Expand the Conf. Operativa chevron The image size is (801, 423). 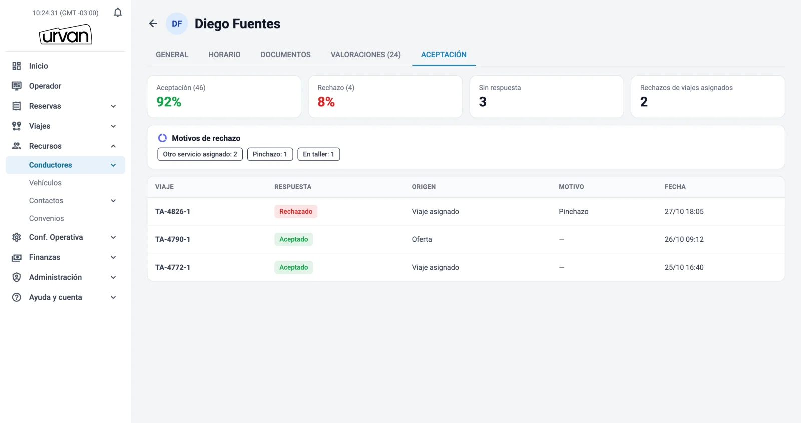coord(113,237)
